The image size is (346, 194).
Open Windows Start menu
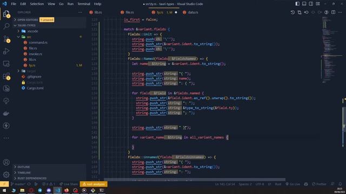pos(4,190)
